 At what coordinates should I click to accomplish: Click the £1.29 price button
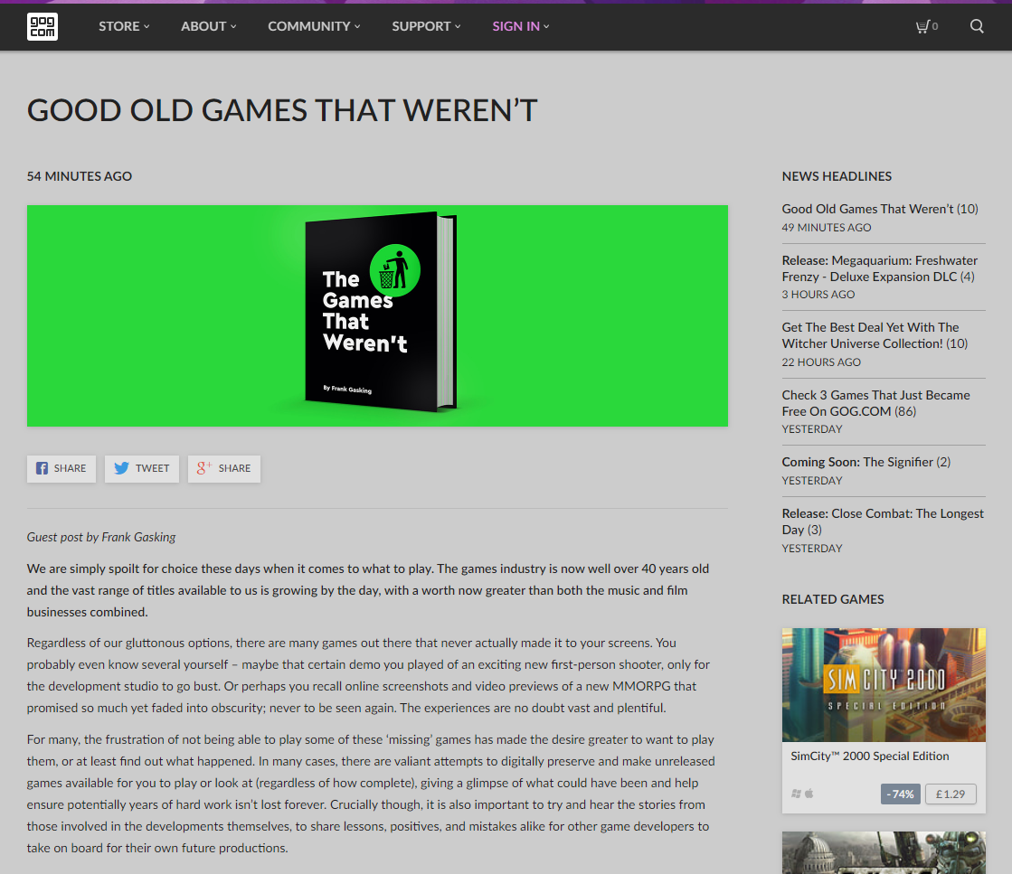click(950, 794)
